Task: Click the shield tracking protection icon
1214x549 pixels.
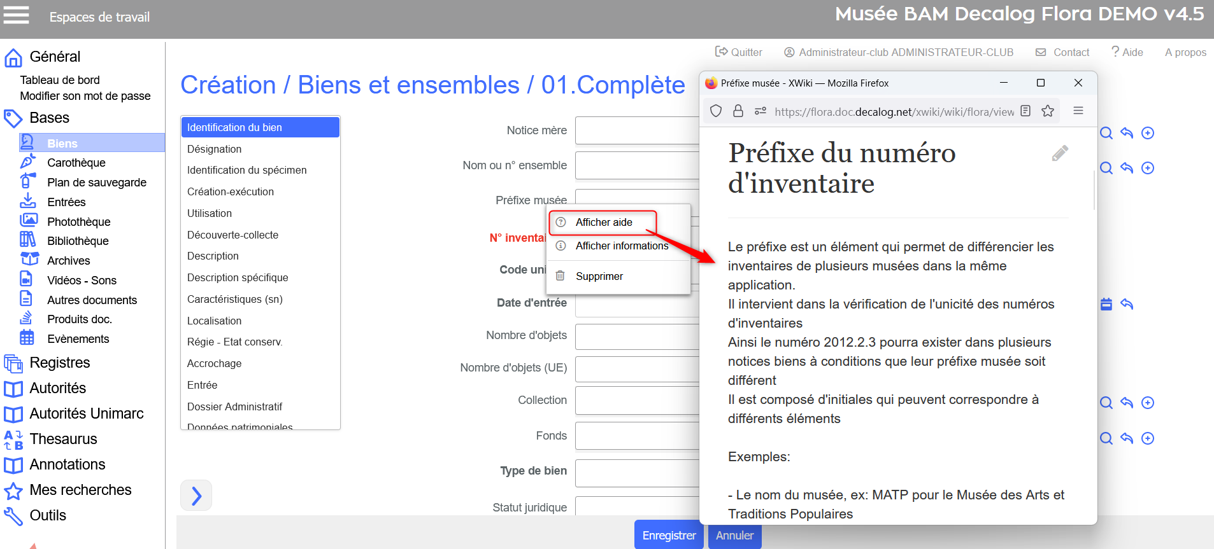Action: point(716,111)
